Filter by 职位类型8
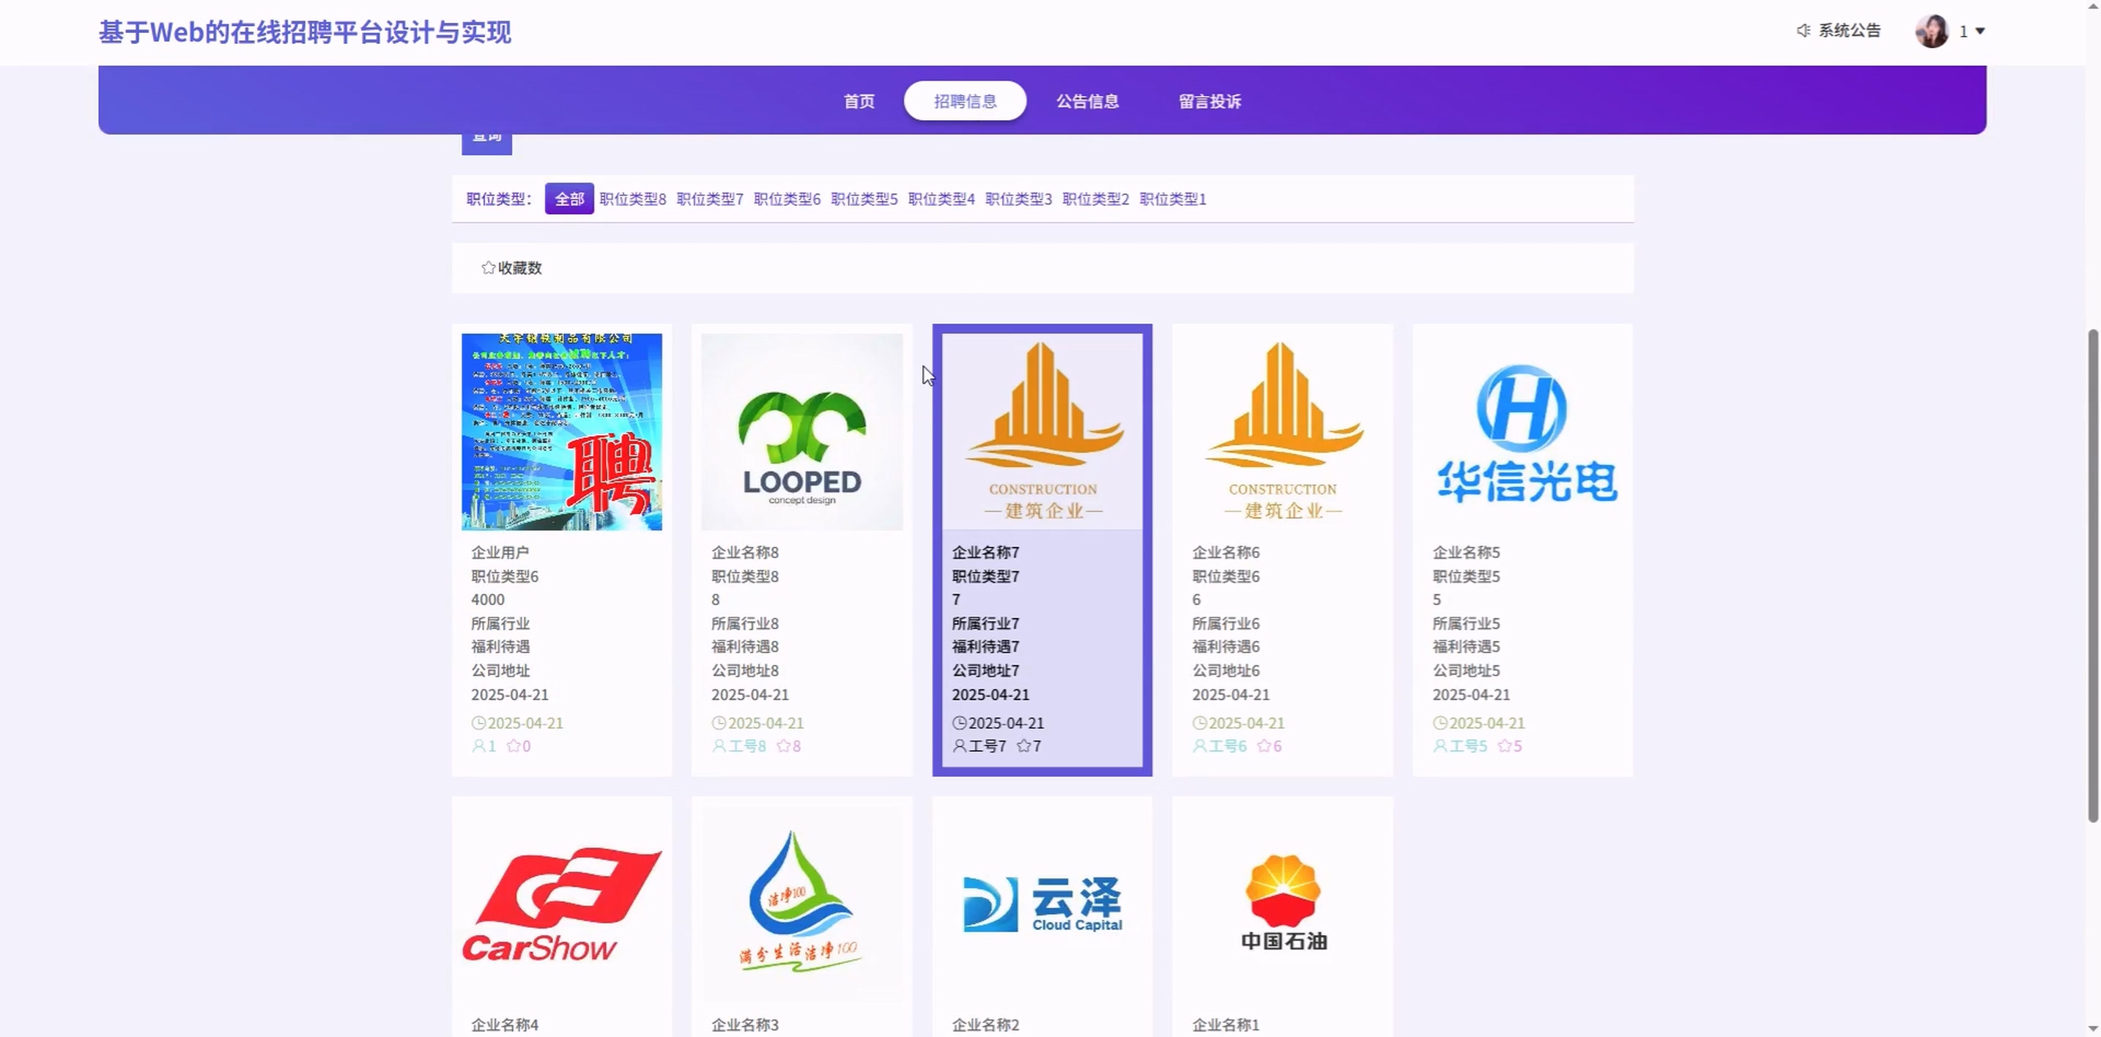This screenshot has width=2101, height=1037. (x=632, y=199)
